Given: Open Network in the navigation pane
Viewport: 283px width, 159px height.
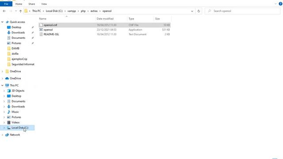Looking at the screenshot, I should (x=15, y=135).
